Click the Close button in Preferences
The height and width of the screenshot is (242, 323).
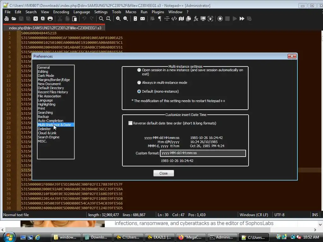click(x=164, y=173)
